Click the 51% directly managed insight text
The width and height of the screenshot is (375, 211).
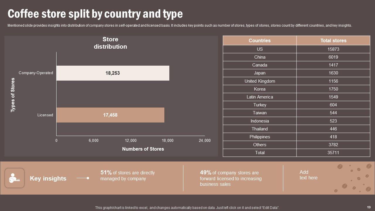[x=127, y=176]
